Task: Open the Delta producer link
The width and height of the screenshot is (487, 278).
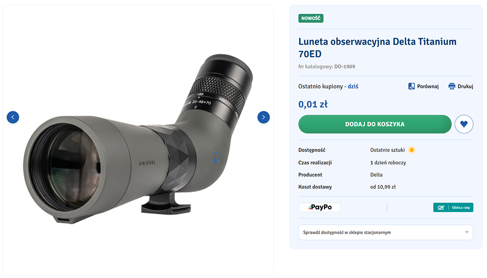Action: 376,175
